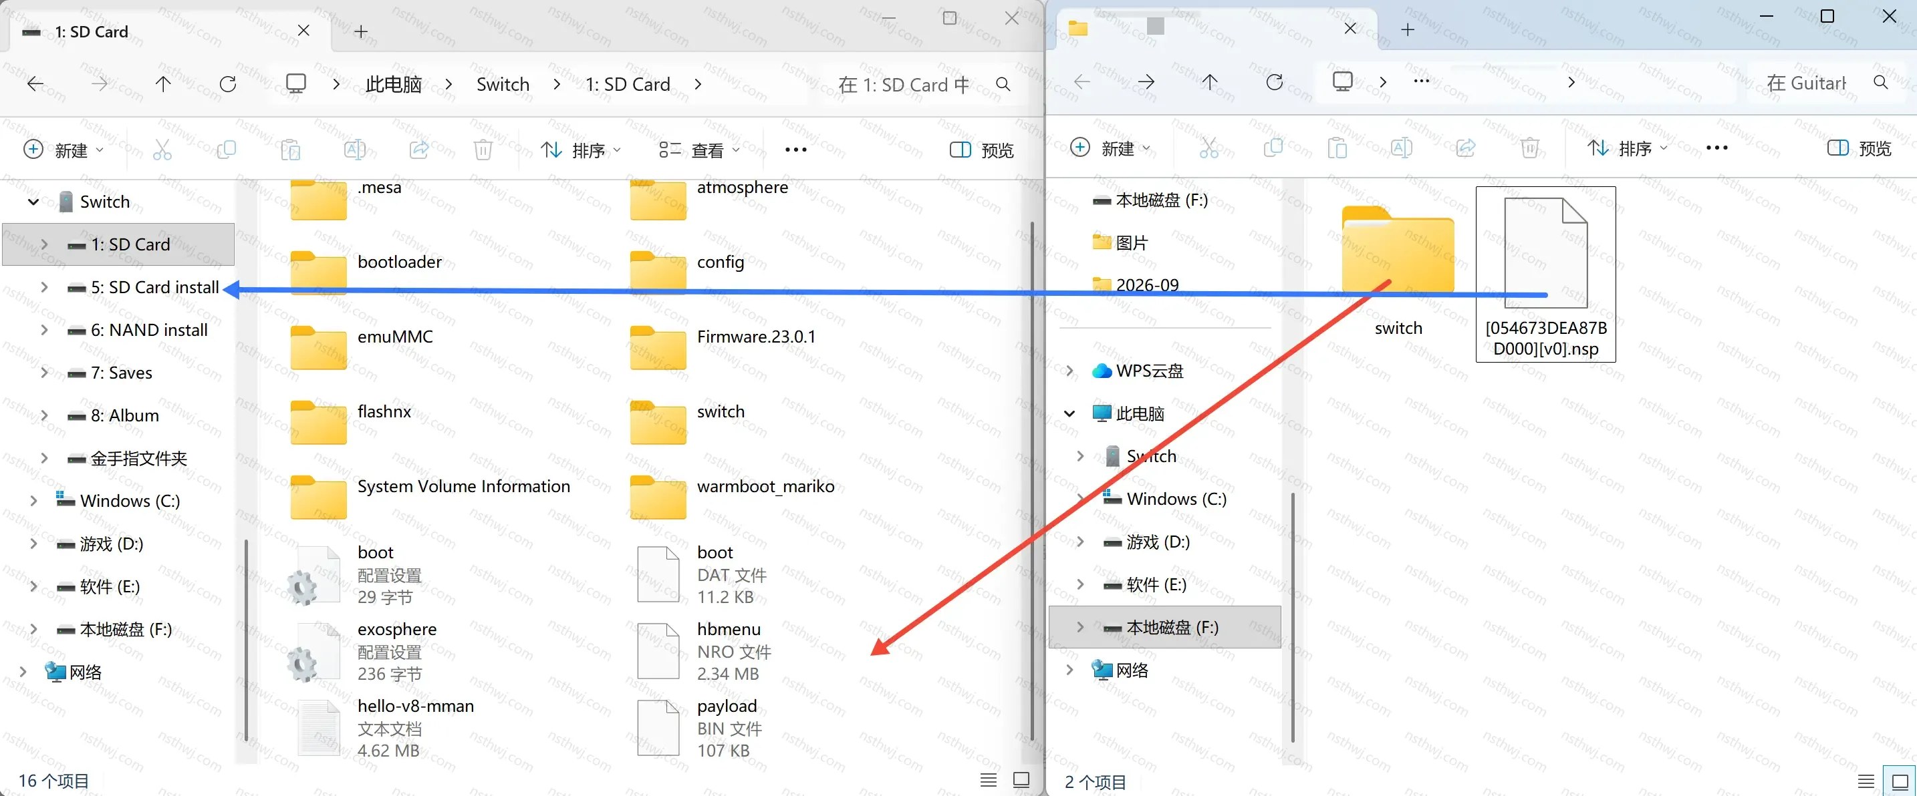Switch to large icons view in right window status bar
The height and width of the screenshot is (796, 1917).
point(1899,781)
